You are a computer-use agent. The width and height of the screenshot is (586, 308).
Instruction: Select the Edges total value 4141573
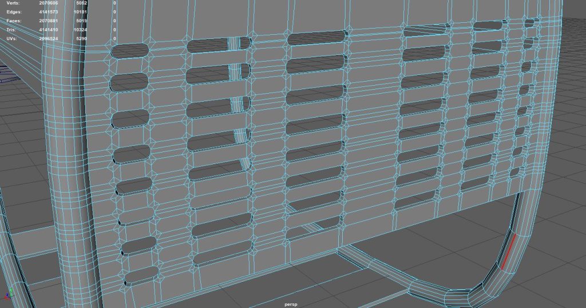coord(49,12)
